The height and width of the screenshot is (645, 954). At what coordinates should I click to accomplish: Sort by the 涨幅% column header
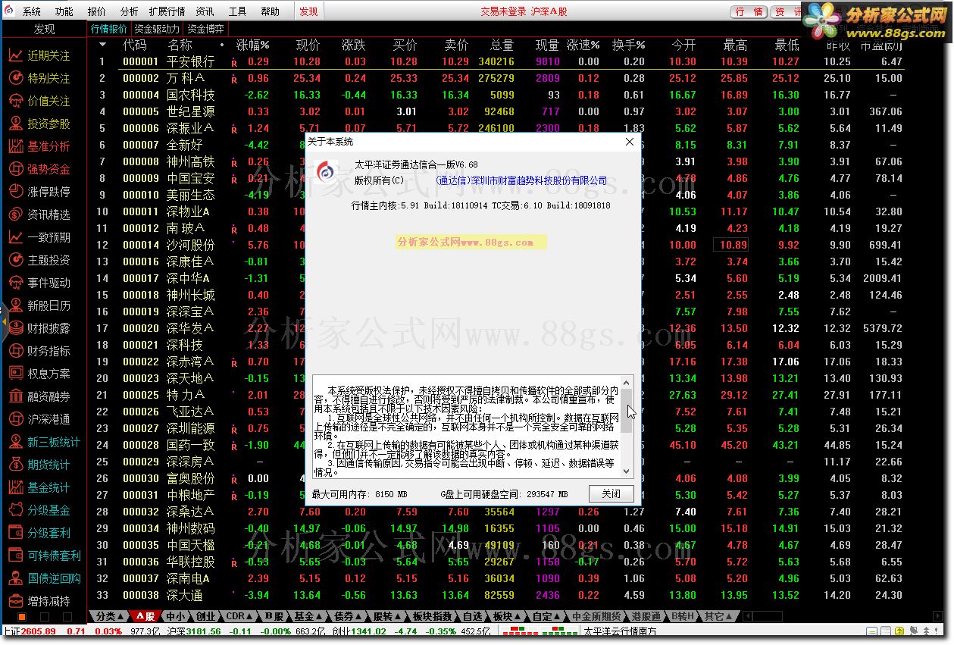click(x=253, y=45)
